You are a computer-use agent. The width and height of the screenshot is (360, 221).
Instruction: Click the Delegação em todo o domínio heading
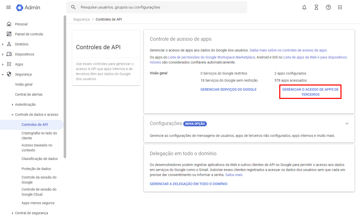(183, 154)
